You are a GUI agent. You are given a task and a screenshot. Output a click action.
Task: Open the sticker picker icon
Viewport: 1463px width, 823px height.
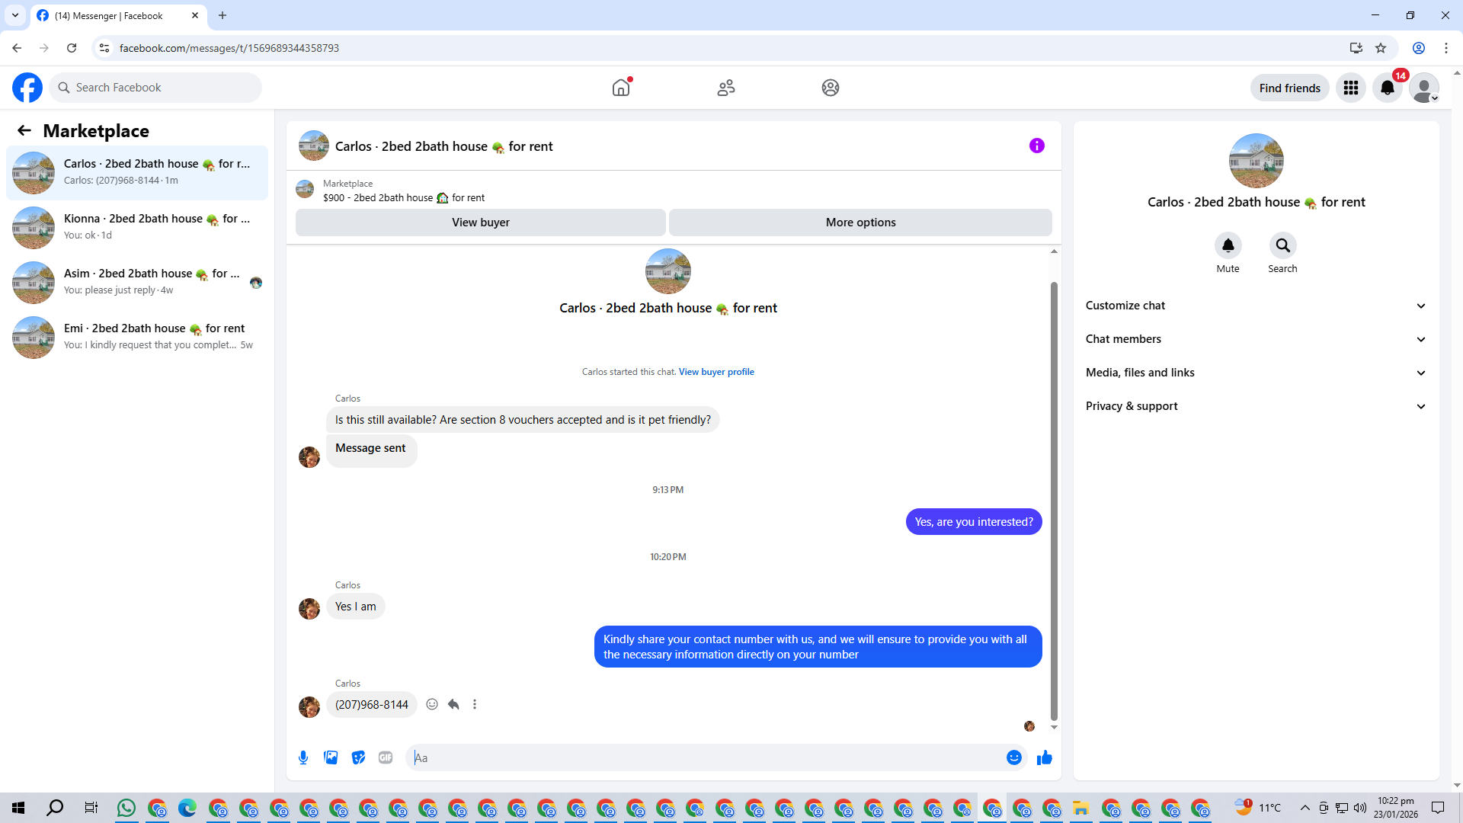[x=358, y=757]
